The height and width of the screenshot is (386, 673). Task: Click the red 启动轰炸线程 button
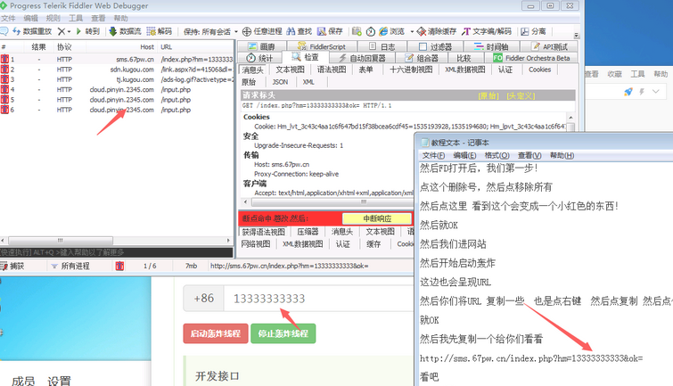(216, 333)
